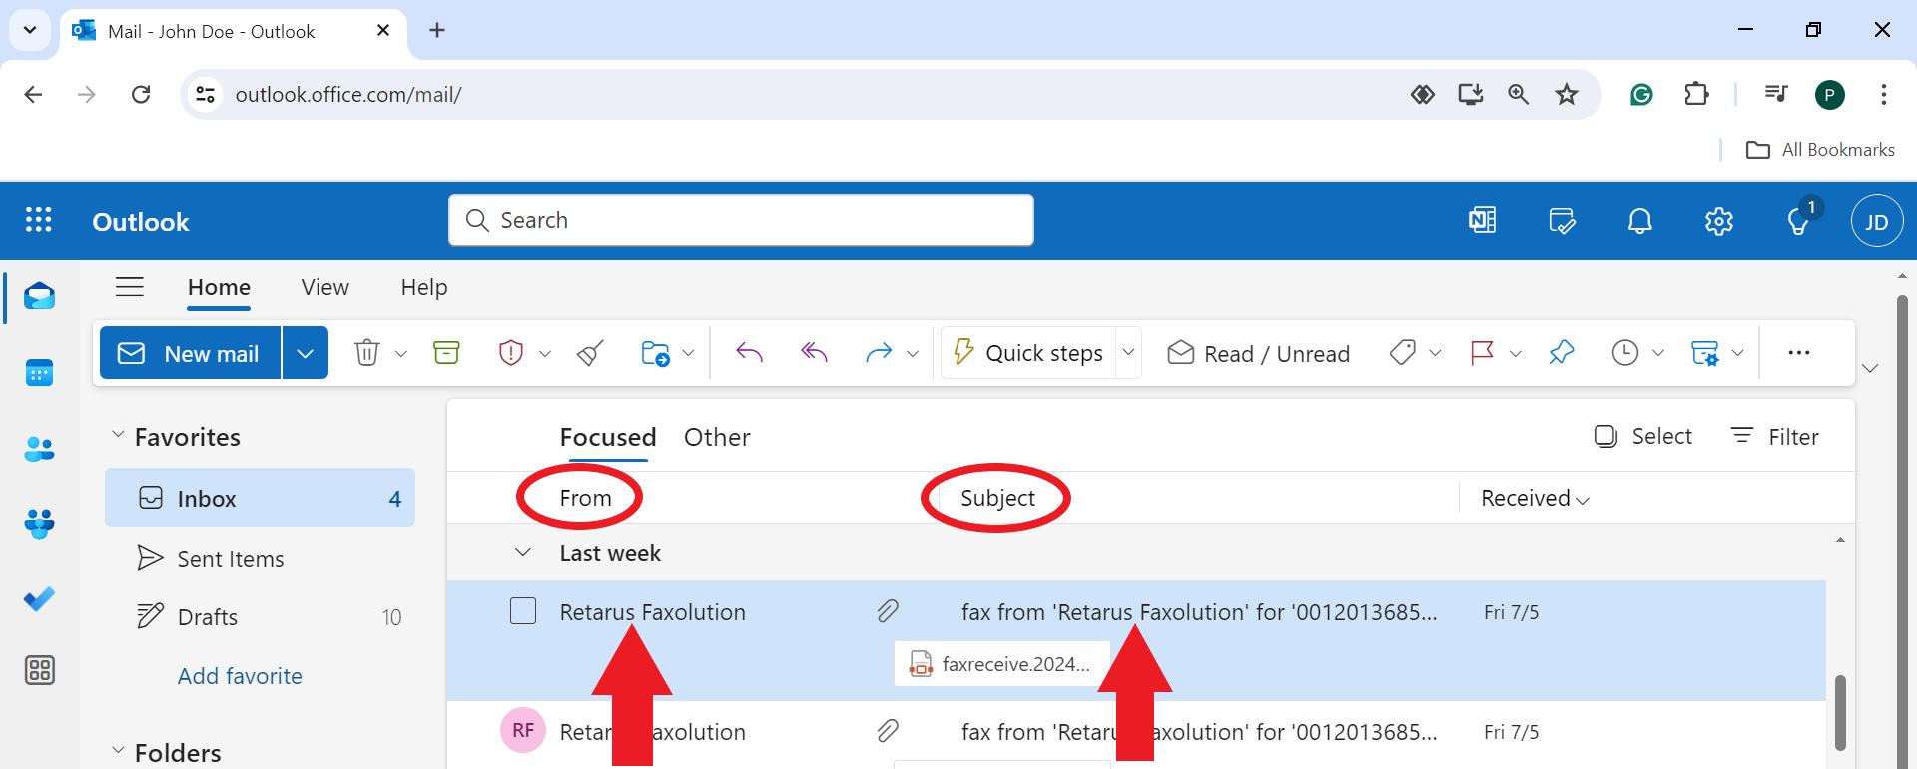
Task: Click the Archive icon in toolbar
Action: click(446, 353)
